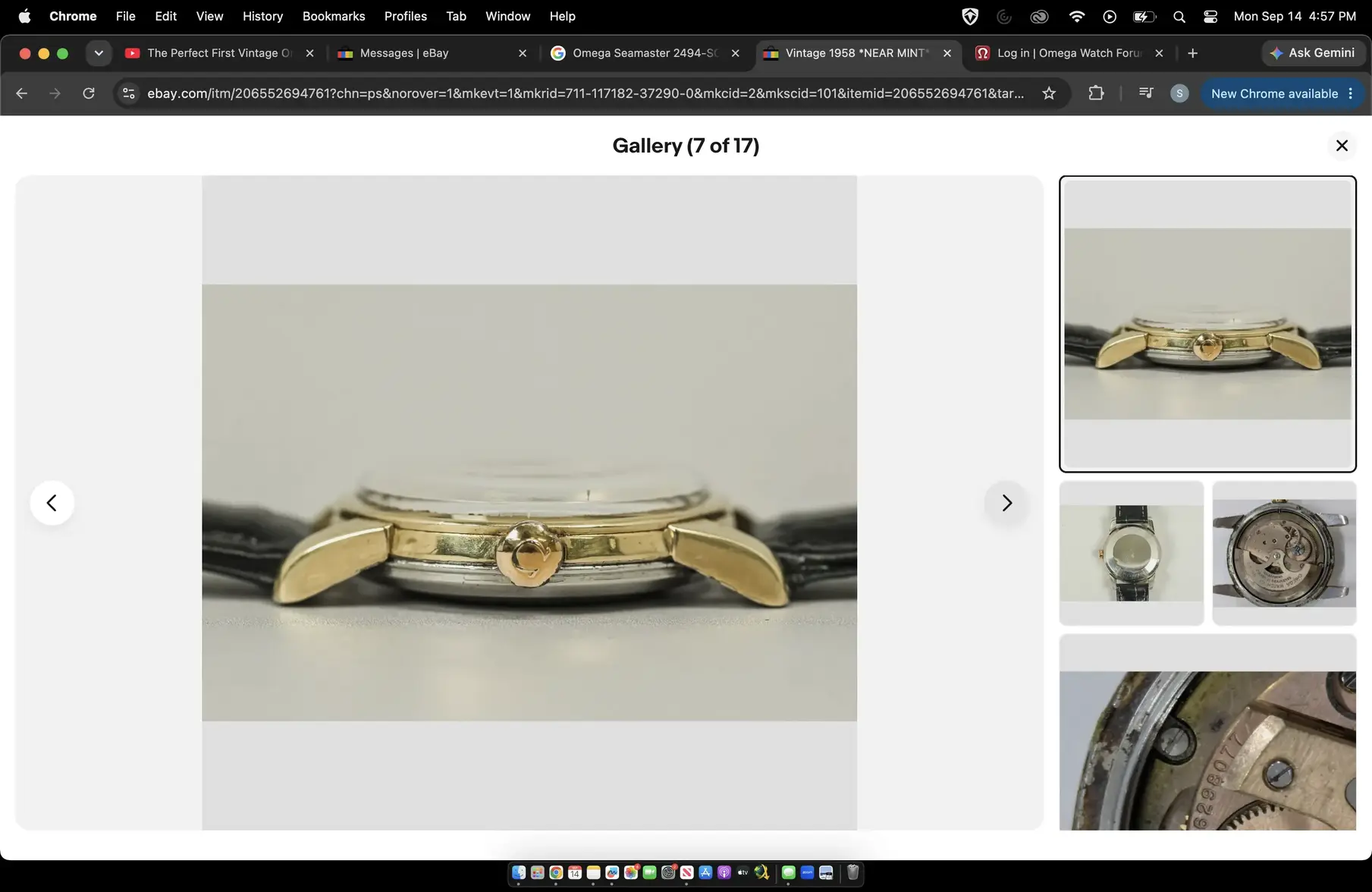Click Ask Gemini button
Screen dimensions: 1372x892
(1313, 53)
